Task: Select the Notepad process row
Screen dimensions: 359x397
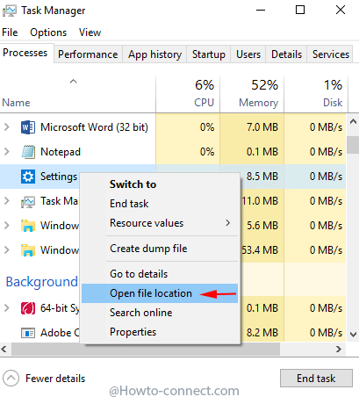Action: click(173, 152)
